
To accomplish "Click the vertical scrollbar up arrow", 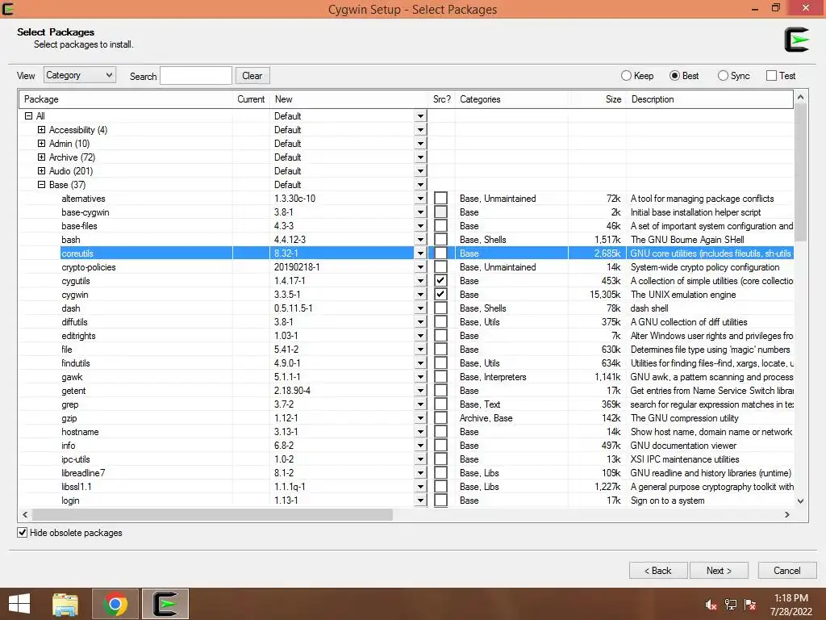I will pyautogui.click(x=801, y=97).
